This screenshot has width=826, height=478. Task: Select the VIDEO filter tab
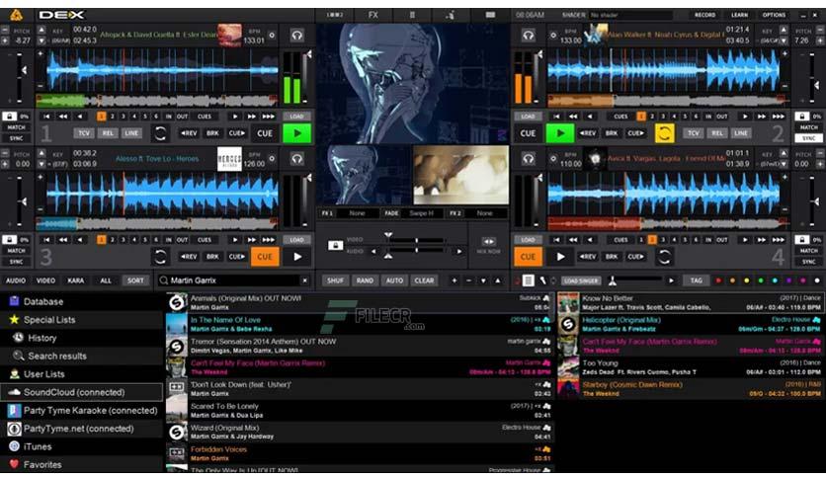(x=45, y=280)
